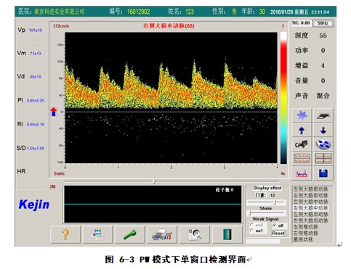Exit using the green door icon
351x269 pixels.
tap(227, 234)
